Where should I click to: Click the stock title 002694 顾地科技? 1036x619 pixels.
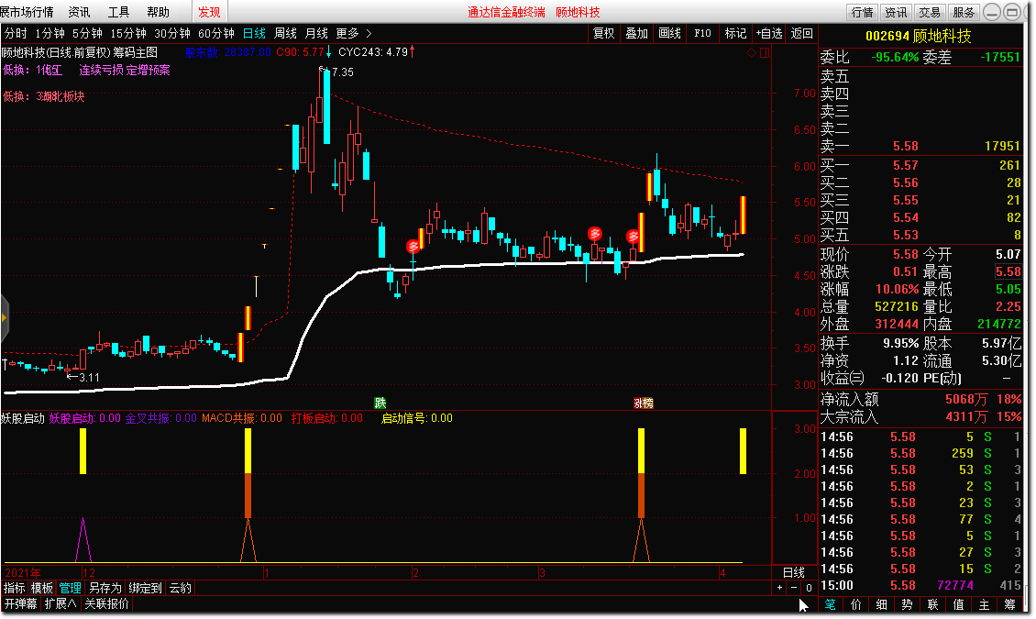coord(919,37)
